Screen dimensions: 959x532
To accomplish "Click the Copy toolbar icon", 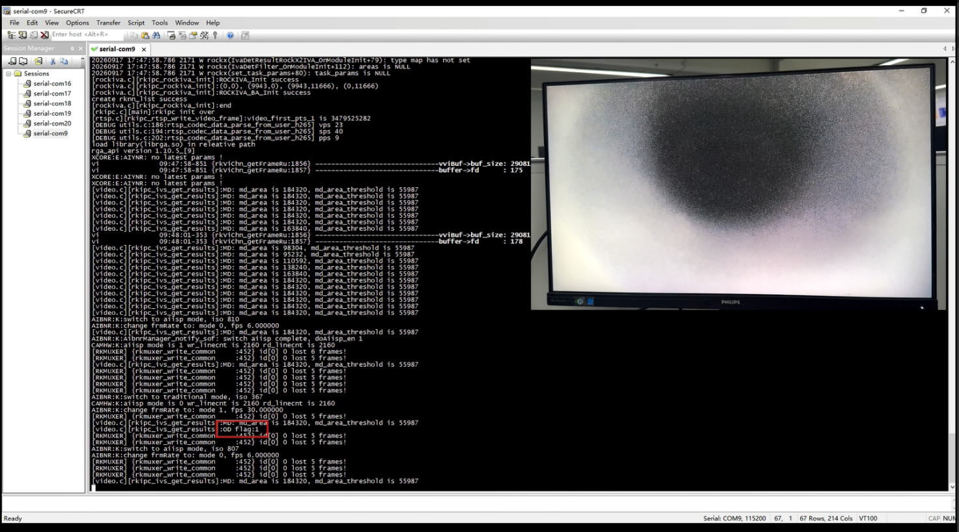I will [134, 35].
